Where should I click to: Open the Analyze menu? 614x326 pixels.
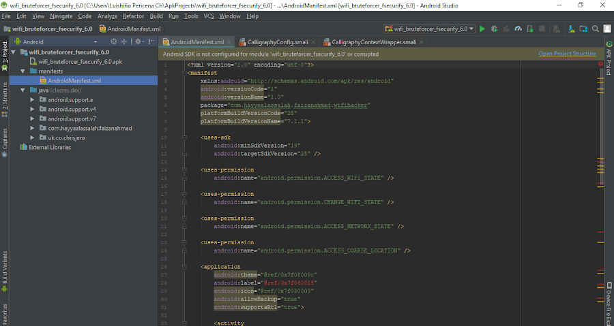point(107,16)
